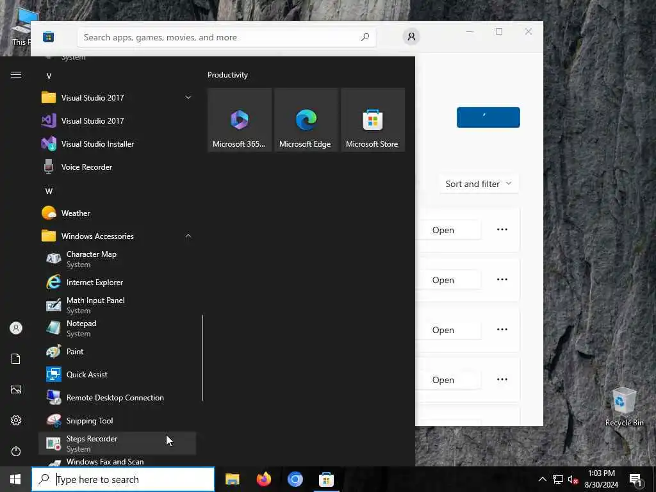Launch Snipping Tool

pyautogui.click(x=117, y=420)
